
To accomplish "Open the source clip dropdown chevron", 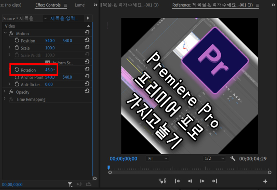I will (x=45, y=18).
